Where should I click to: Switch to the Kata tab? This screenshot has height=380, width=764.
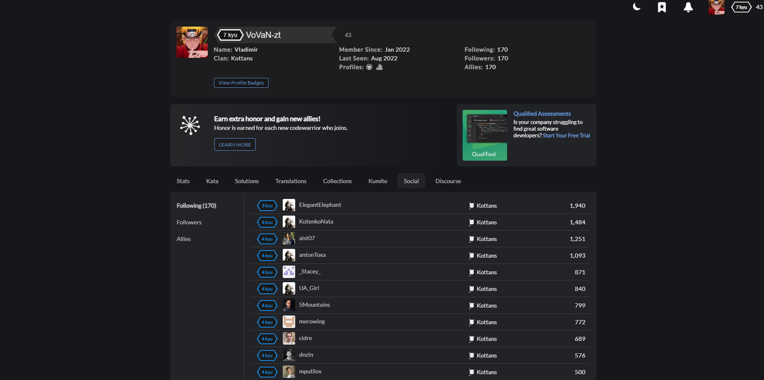pos(212,181)
